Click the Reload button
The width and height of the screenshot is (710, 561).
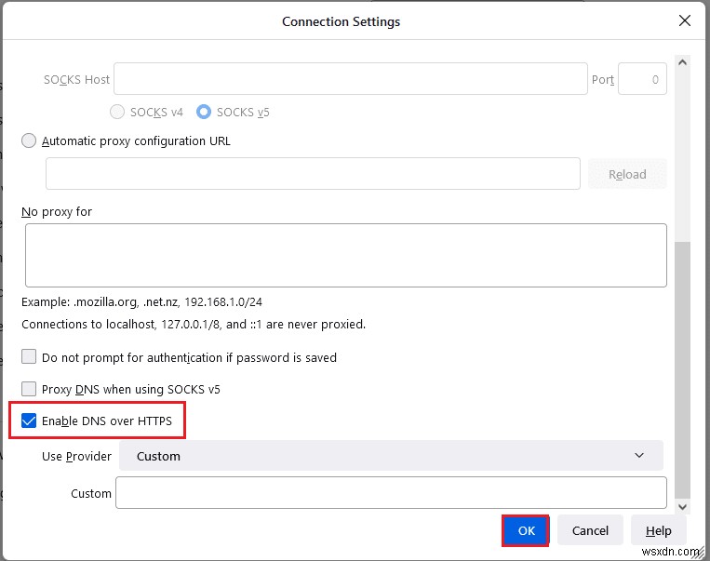[627, 174]
